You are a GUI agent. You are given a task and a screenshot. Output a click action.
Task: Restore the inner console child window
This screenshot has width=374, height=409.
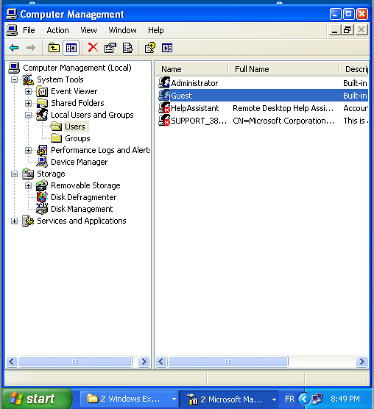tap(347, 30)
